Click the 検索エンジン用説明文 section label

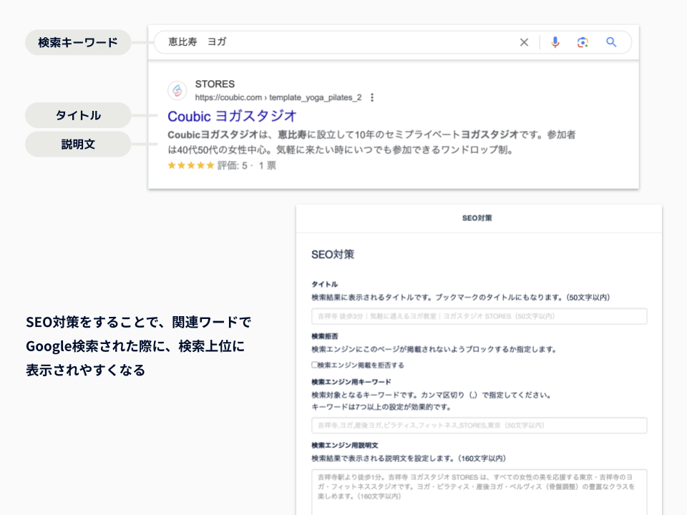345,446
